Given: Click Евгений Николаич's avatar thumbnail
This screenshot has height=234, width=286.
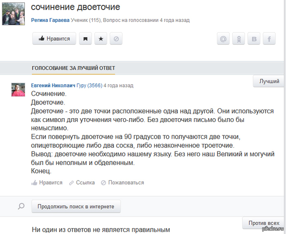Looking at the screenshot, I should coord(18,89).
